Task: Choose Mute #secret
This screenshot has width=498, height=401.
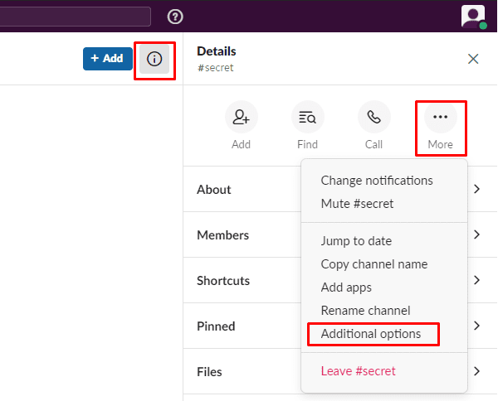Action: coord(357,204)
